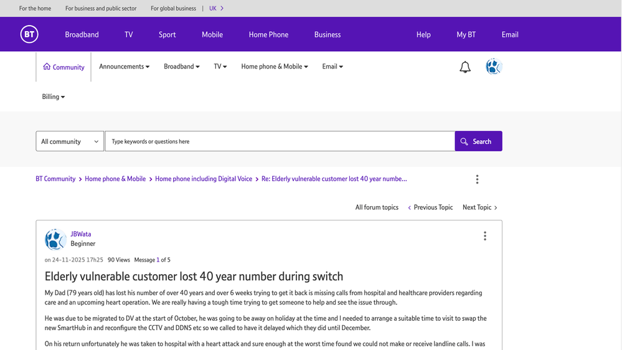Go to Next Topic

pos(479,207)
